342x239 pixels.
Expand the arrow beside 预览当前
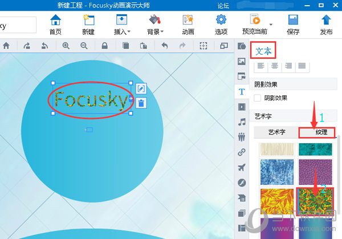pyautogui.click(x=271, y=25)
